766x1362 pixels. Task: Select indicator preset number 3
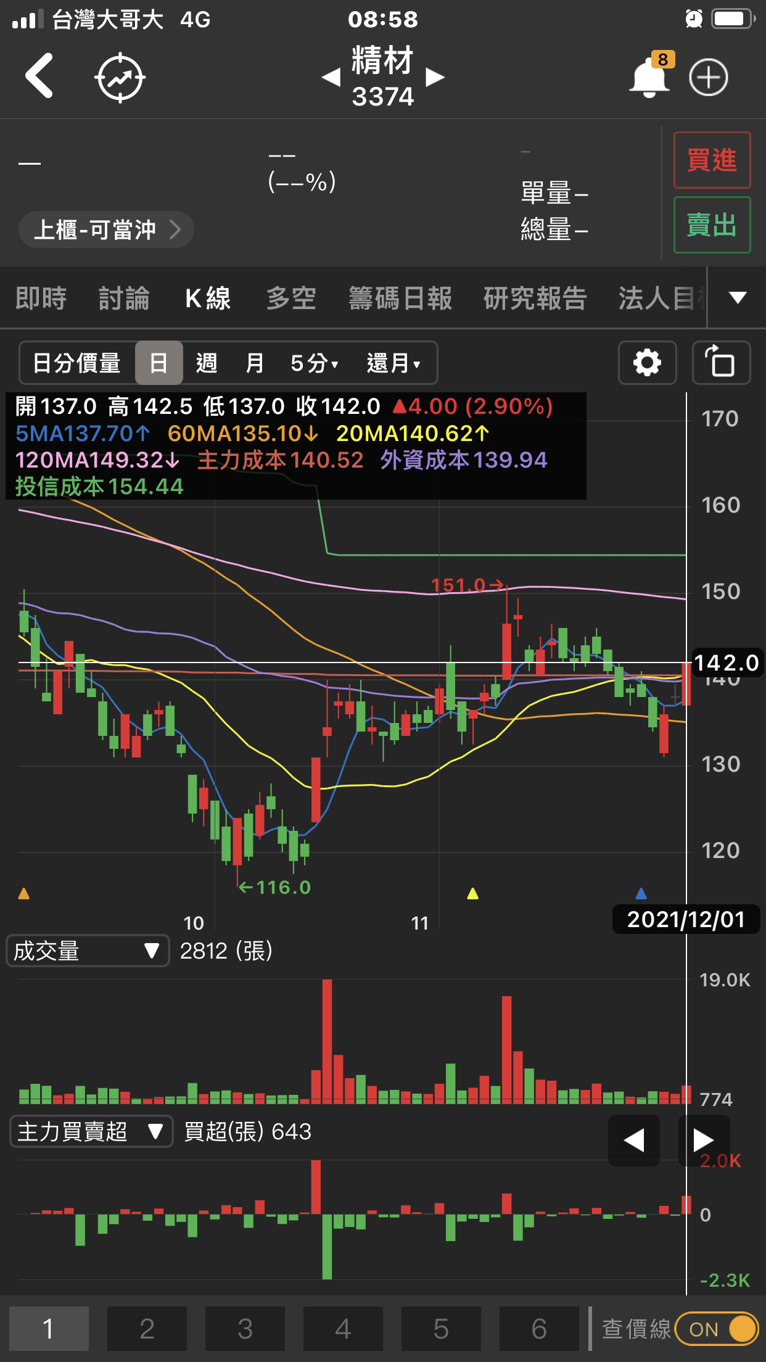click(245, 1329)
